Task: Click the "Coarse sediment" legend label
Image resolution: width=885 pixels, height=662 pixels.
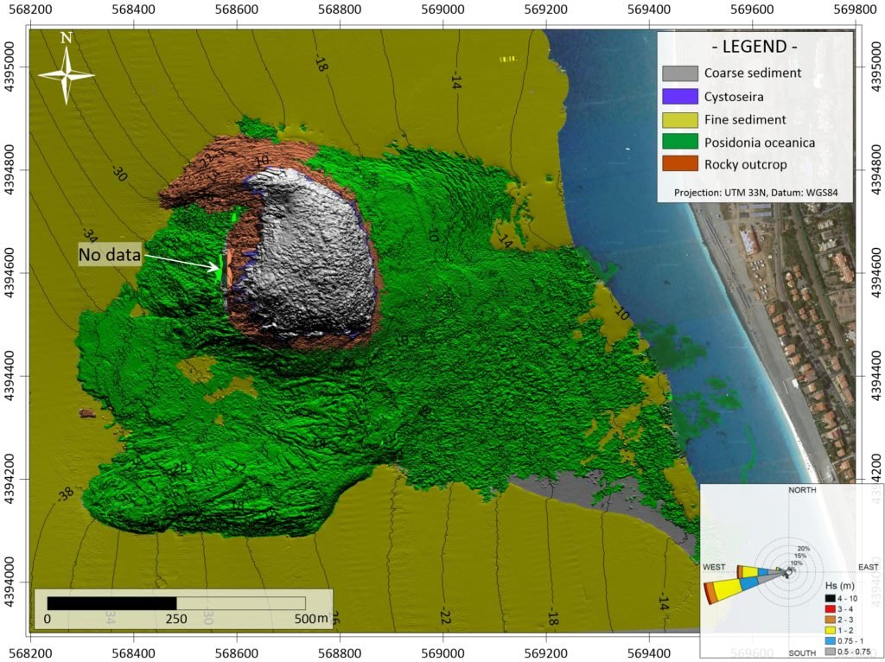Action: [753, 73]
